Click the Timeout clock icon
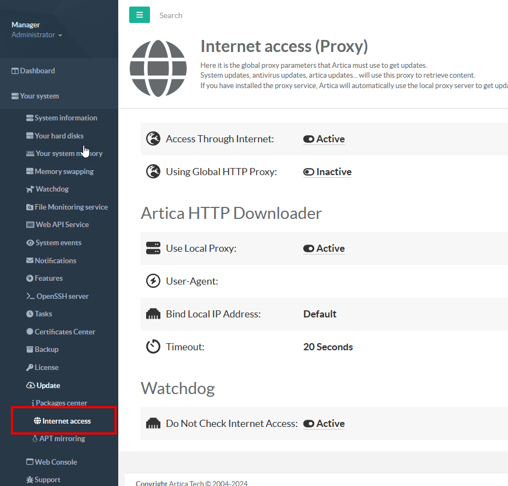 (153, 347)
